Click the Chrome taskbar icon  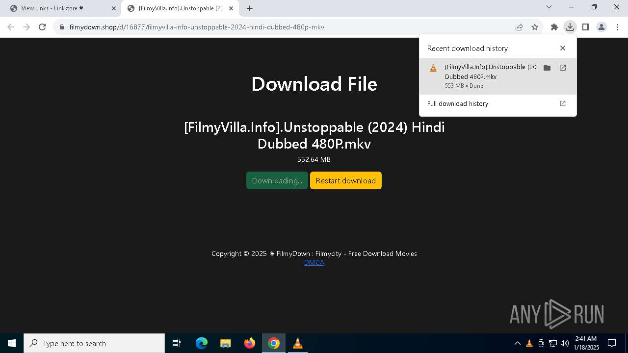point(274,343)
